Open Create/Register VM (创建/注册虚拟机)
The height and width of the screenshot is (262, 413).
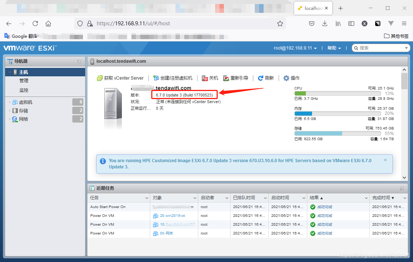173,78
